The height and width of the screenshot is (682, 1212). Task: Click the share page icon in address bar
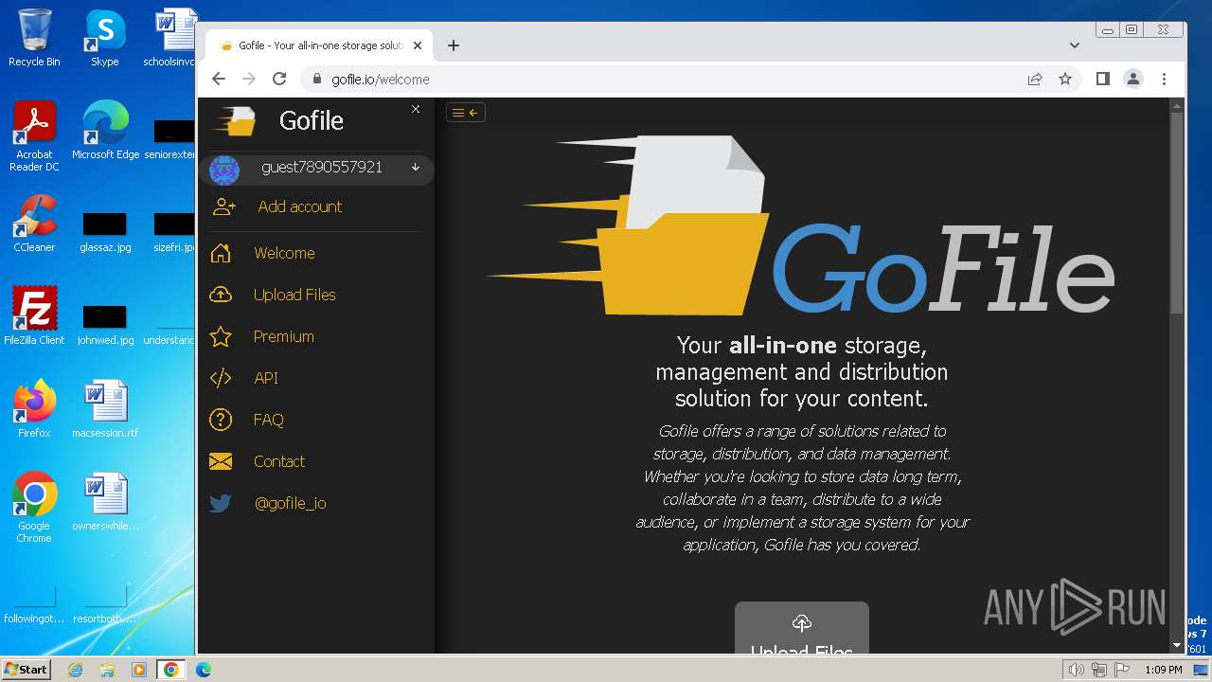[1035, 80]
